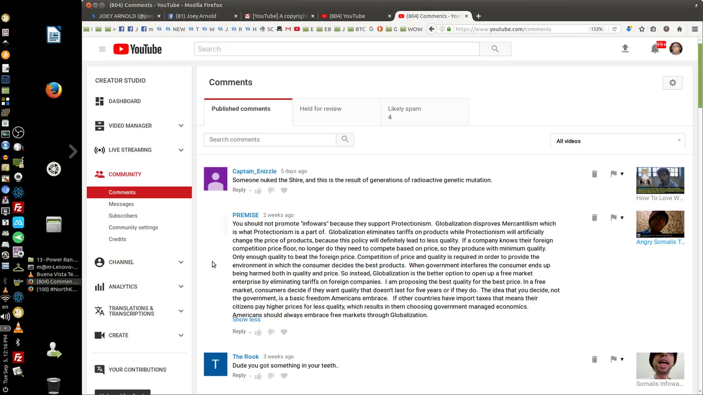Viewport: 703px width, 395px height.
Task: Switch to Likely spam tab
Action: 425,112
